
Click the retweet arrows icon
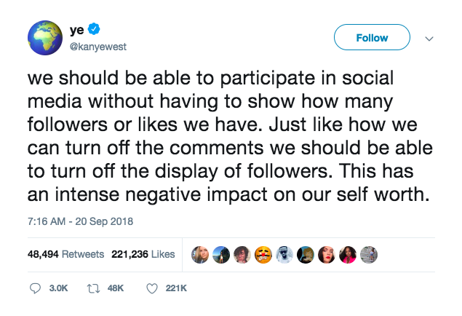coord(93,288)
